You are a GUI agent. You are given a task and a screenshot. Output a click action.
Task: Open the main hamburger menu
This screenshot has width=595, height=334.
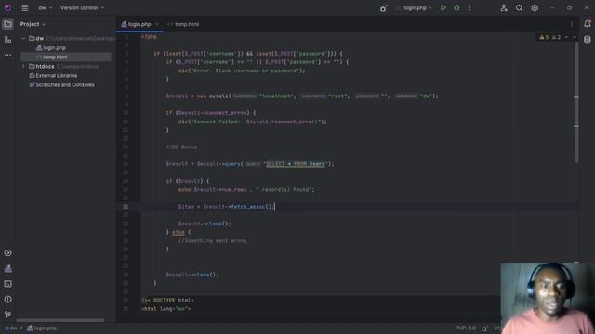pyautogui.click(x=25, y=8)
